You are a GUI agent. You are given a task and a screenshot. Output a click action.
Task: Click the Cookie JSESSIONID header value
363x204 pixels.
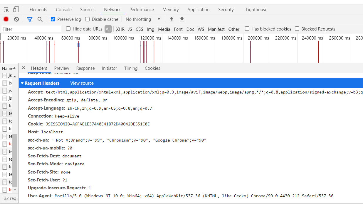(x=98, y=124)
